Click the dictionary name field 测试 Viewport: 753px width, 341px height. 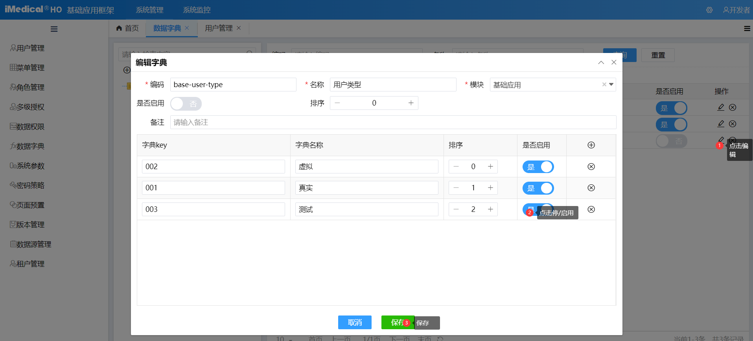pos(367,209)
